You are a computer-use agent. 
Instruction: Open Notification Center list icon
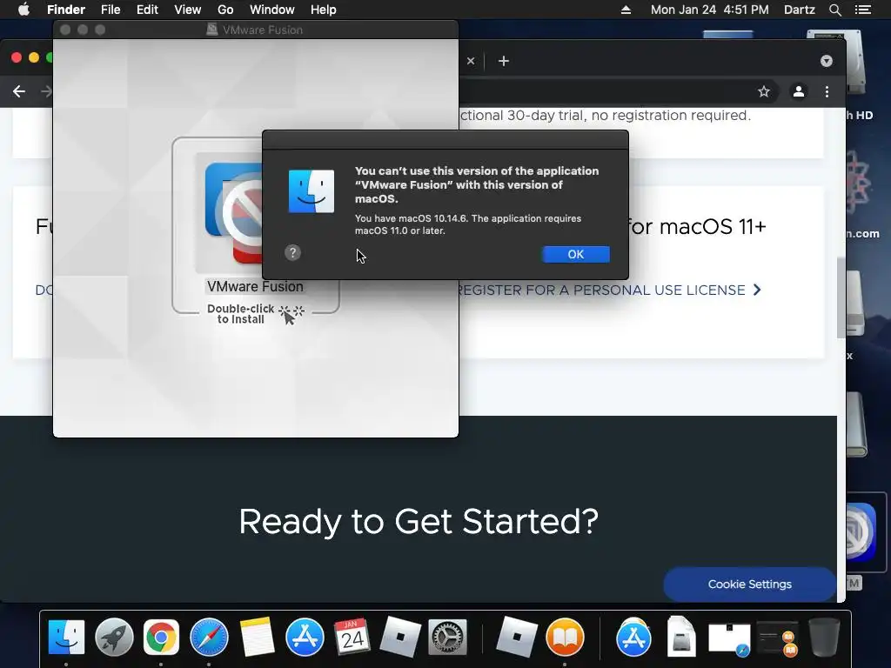tap(862, 10)
